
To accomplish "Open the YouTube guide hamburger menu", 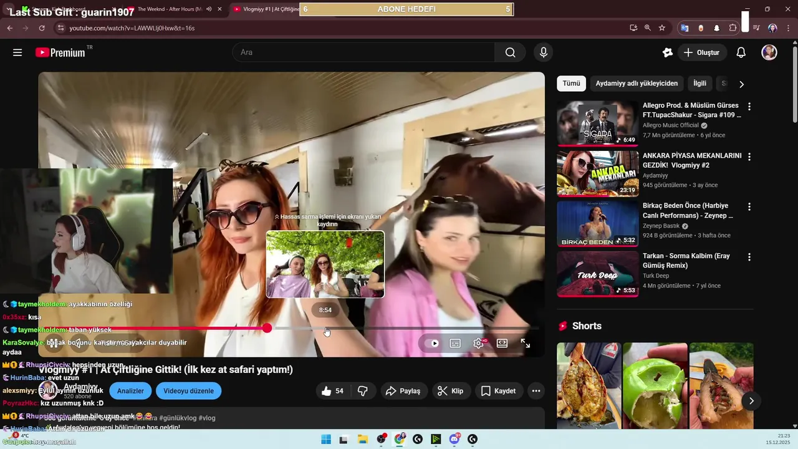I will point(17,52).
